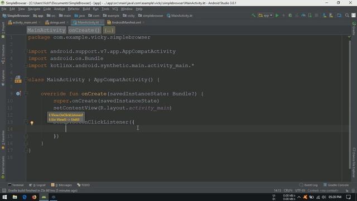Collapse the onCreate function fold marker
357x201 pixels.
click(26, 93)
